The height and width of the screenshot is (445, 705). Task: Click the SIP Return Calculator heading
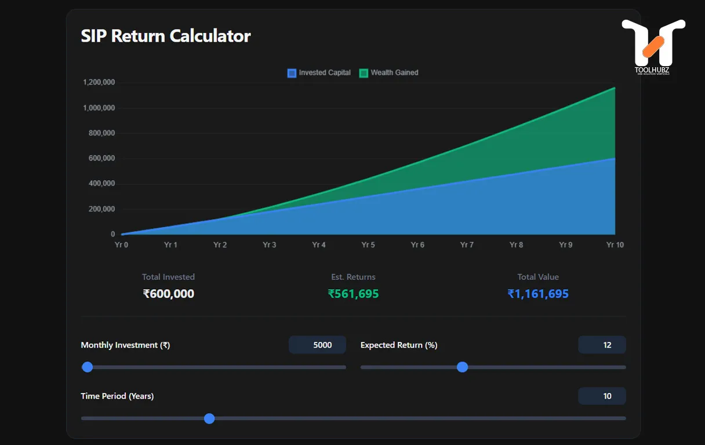[166, 36]
